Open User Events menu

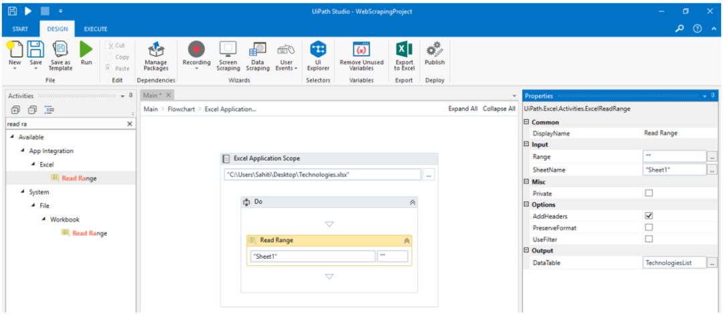(287, 57)
